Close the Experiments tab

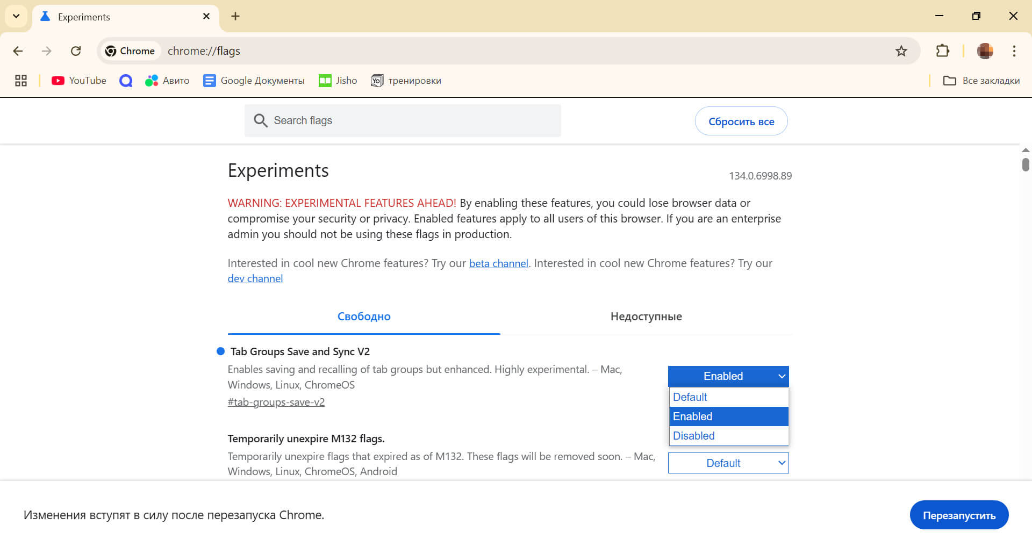click(206, 17)
